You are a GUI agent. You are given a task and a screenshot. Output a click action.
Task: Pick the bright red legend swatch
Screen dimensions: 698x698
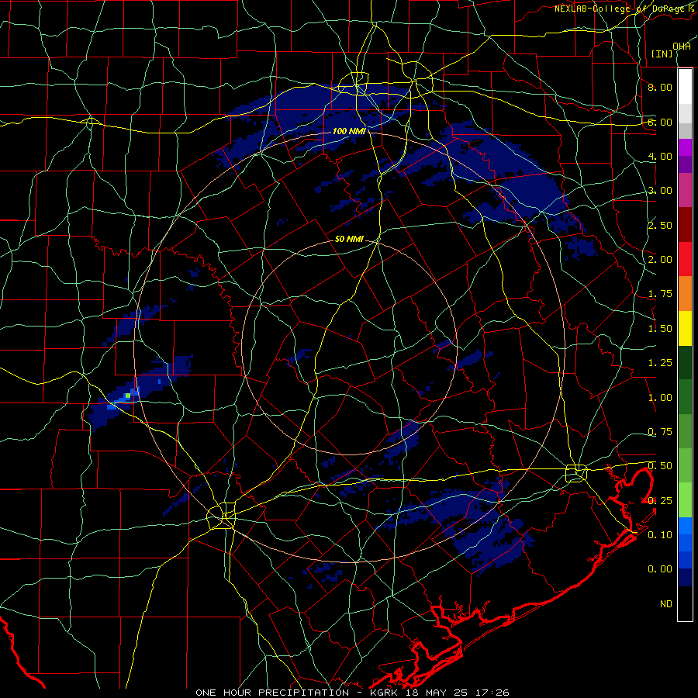(x=685, y=259)
